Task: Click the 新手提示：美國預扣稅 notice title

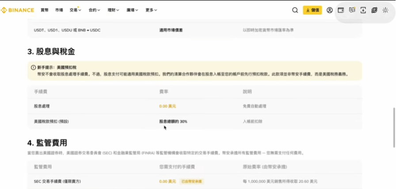Action: pos(57,68)
